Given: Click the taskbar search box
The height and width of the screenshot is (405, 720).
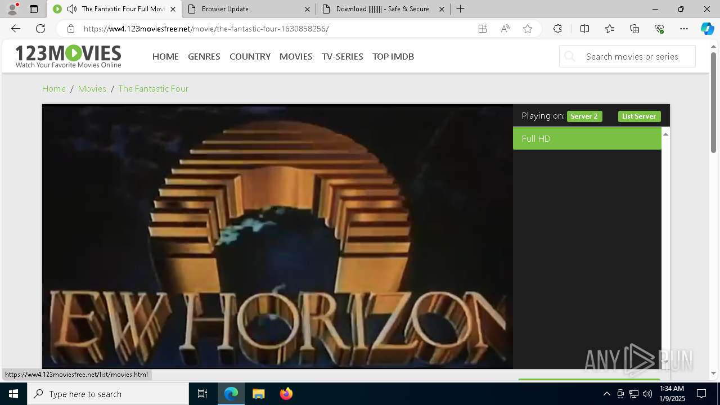Looking at the screenshot, I should pyautogui.click(x=108, y=394).
